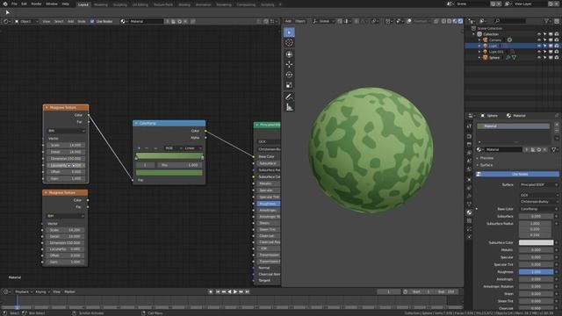562x316 pixels.
Task: Expand the Sphere item in outliner
Action: (x=479, y=57)
